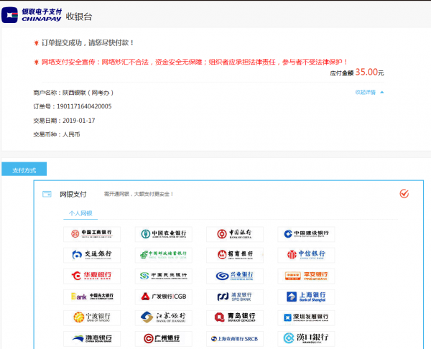Click the bank card icon beside 网银支付

point(47,195)
